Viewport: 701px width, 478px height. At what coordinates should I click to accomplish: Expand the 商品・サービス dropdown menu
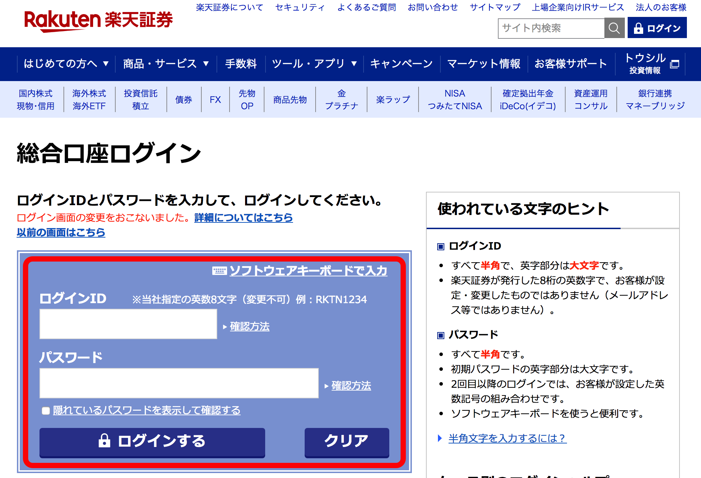point(166,64)
